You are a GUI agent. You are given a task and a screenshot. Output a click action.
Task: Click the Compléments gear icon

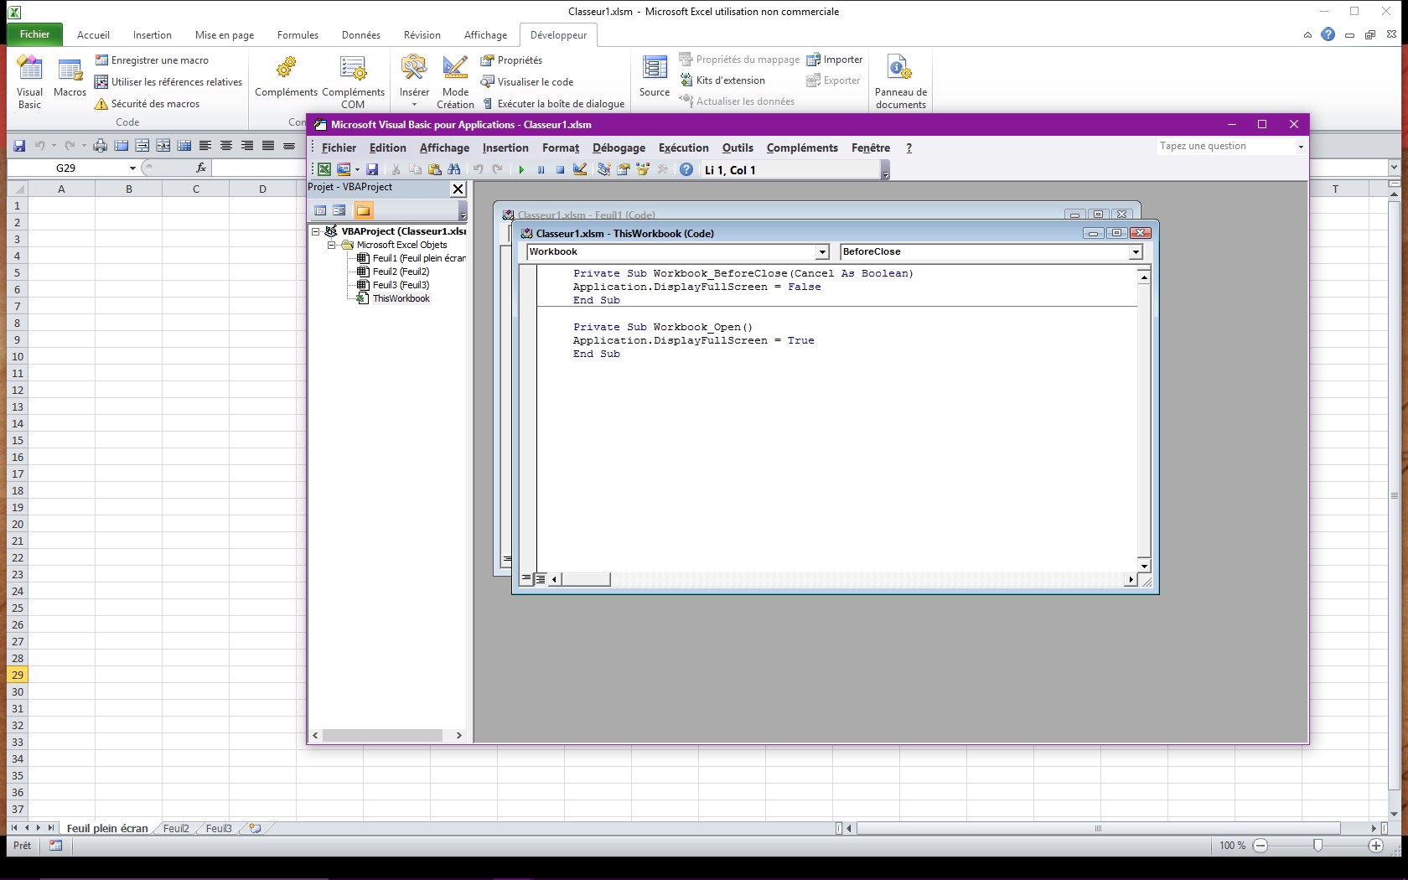pos(286,67)
